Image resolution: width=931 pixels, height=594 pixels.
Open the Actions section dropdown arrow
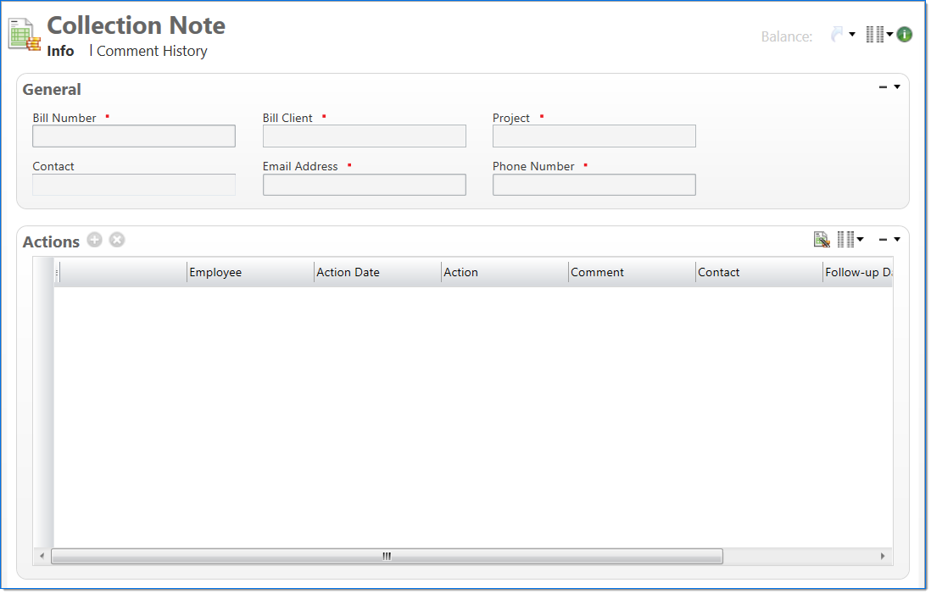coord(897,240)
